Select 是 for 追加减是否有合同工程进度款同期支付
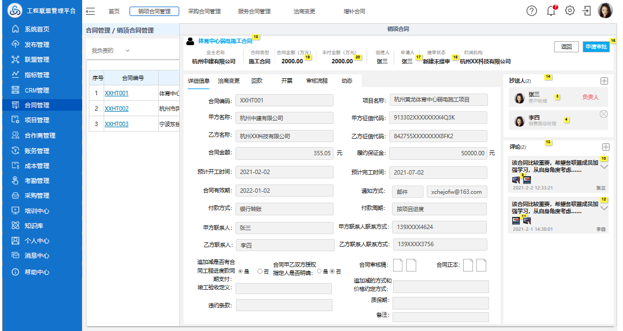Screen dimensions: 623x331 (x=240, y=272)
